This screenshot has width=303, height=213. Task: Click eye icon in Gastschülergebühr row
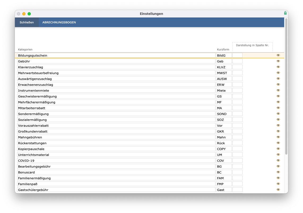click(278, 190)
